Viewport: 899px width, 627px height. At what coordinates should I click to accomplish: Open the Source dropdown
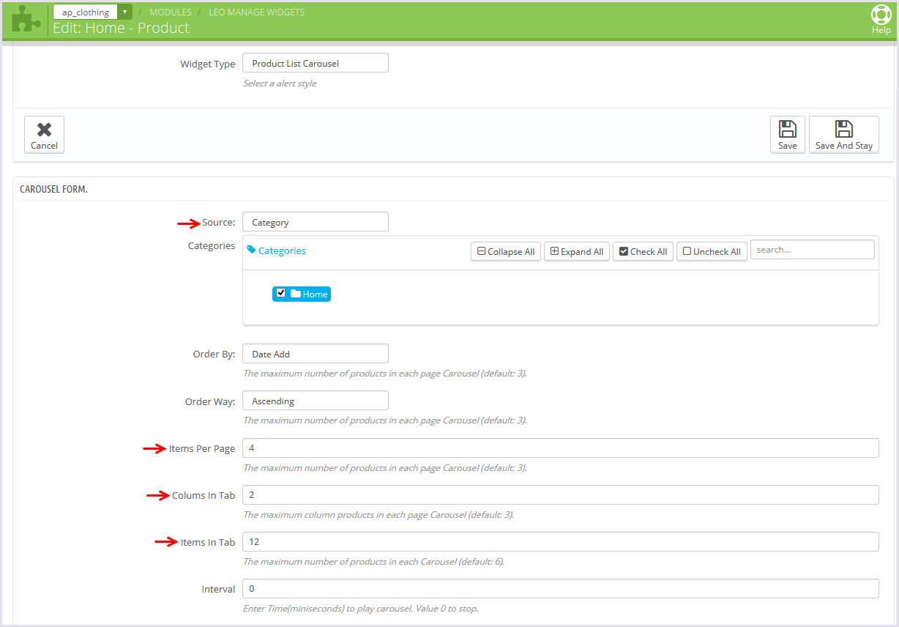(x=315, y=222)
